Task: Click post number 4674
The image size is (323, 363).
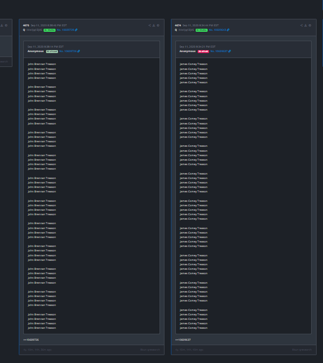Action: point(178,25)
